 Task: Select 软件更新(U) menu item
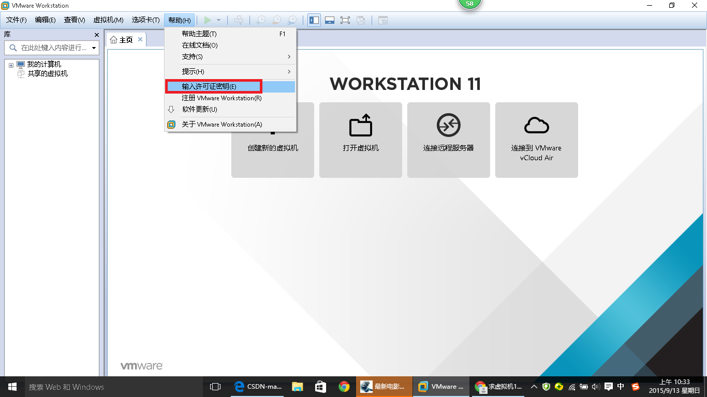230,109
